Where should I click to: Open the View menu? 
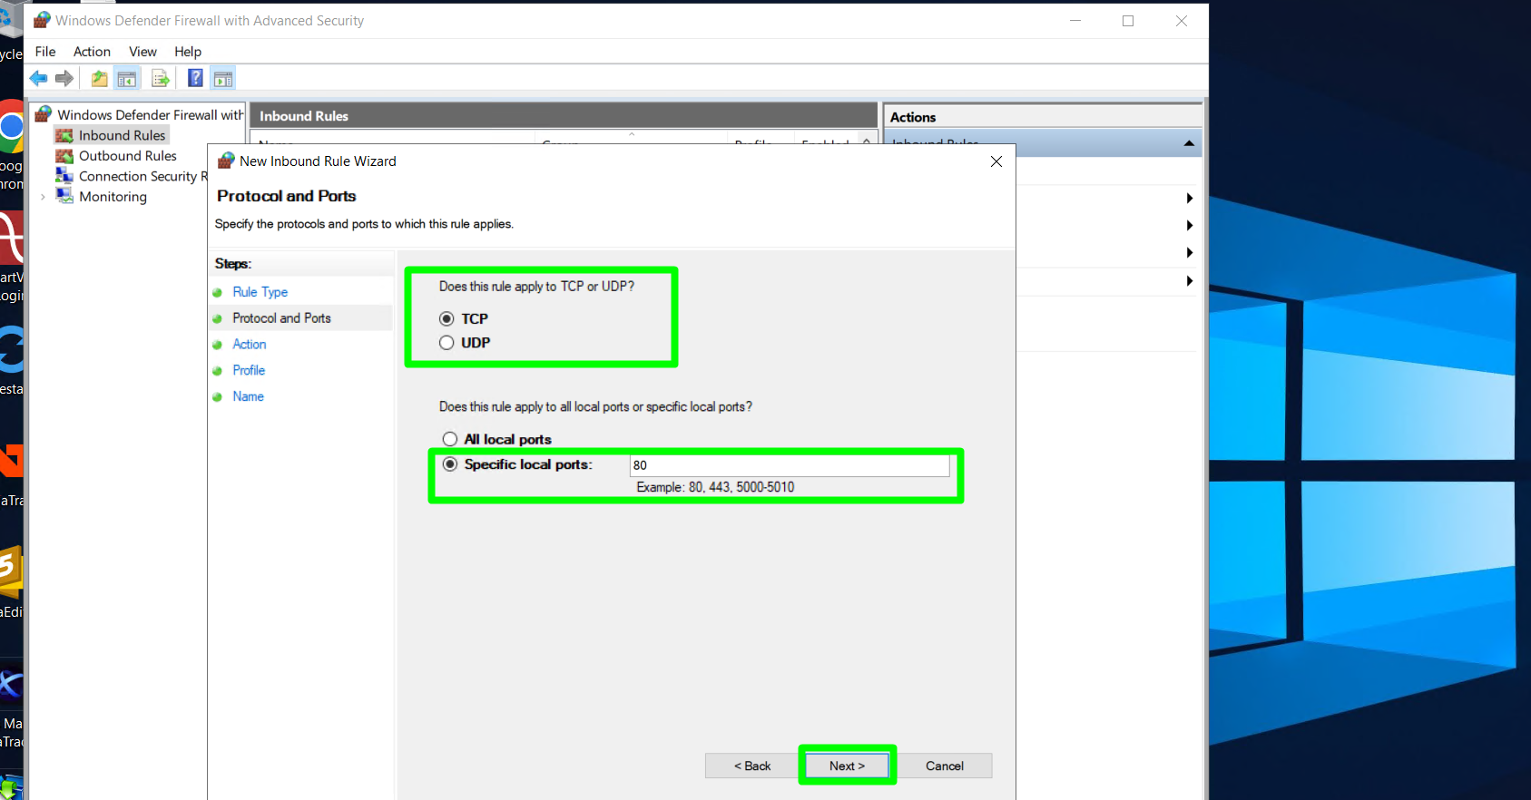pyautogui.click(x=142, y=52)
